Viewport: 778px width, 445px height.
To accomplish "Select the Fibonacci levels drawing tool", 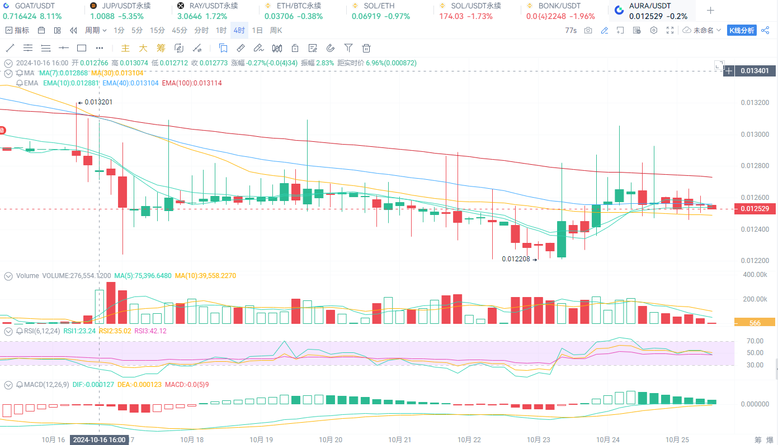I will (x=46, y=48).
